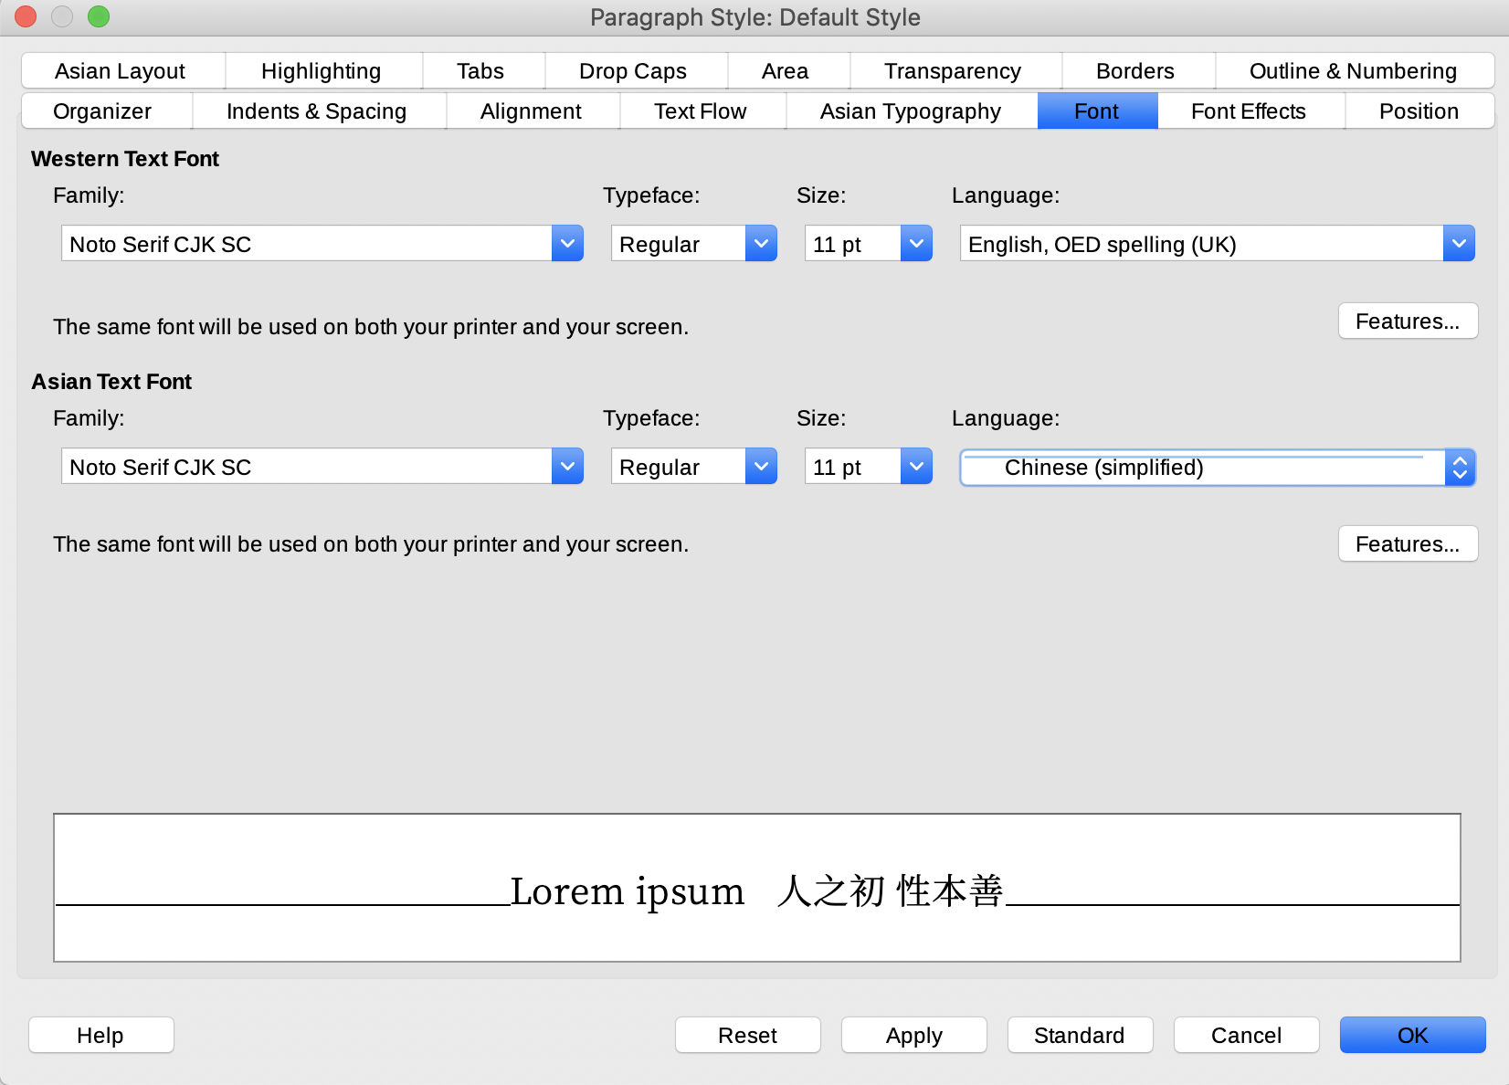
Task: Expand the Asian Typeface dropdown arrow
Action: pyautogui.click(x=761, y=467)
